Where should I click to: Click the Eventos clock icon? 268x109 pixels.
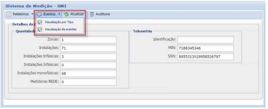tap(39, 14)
